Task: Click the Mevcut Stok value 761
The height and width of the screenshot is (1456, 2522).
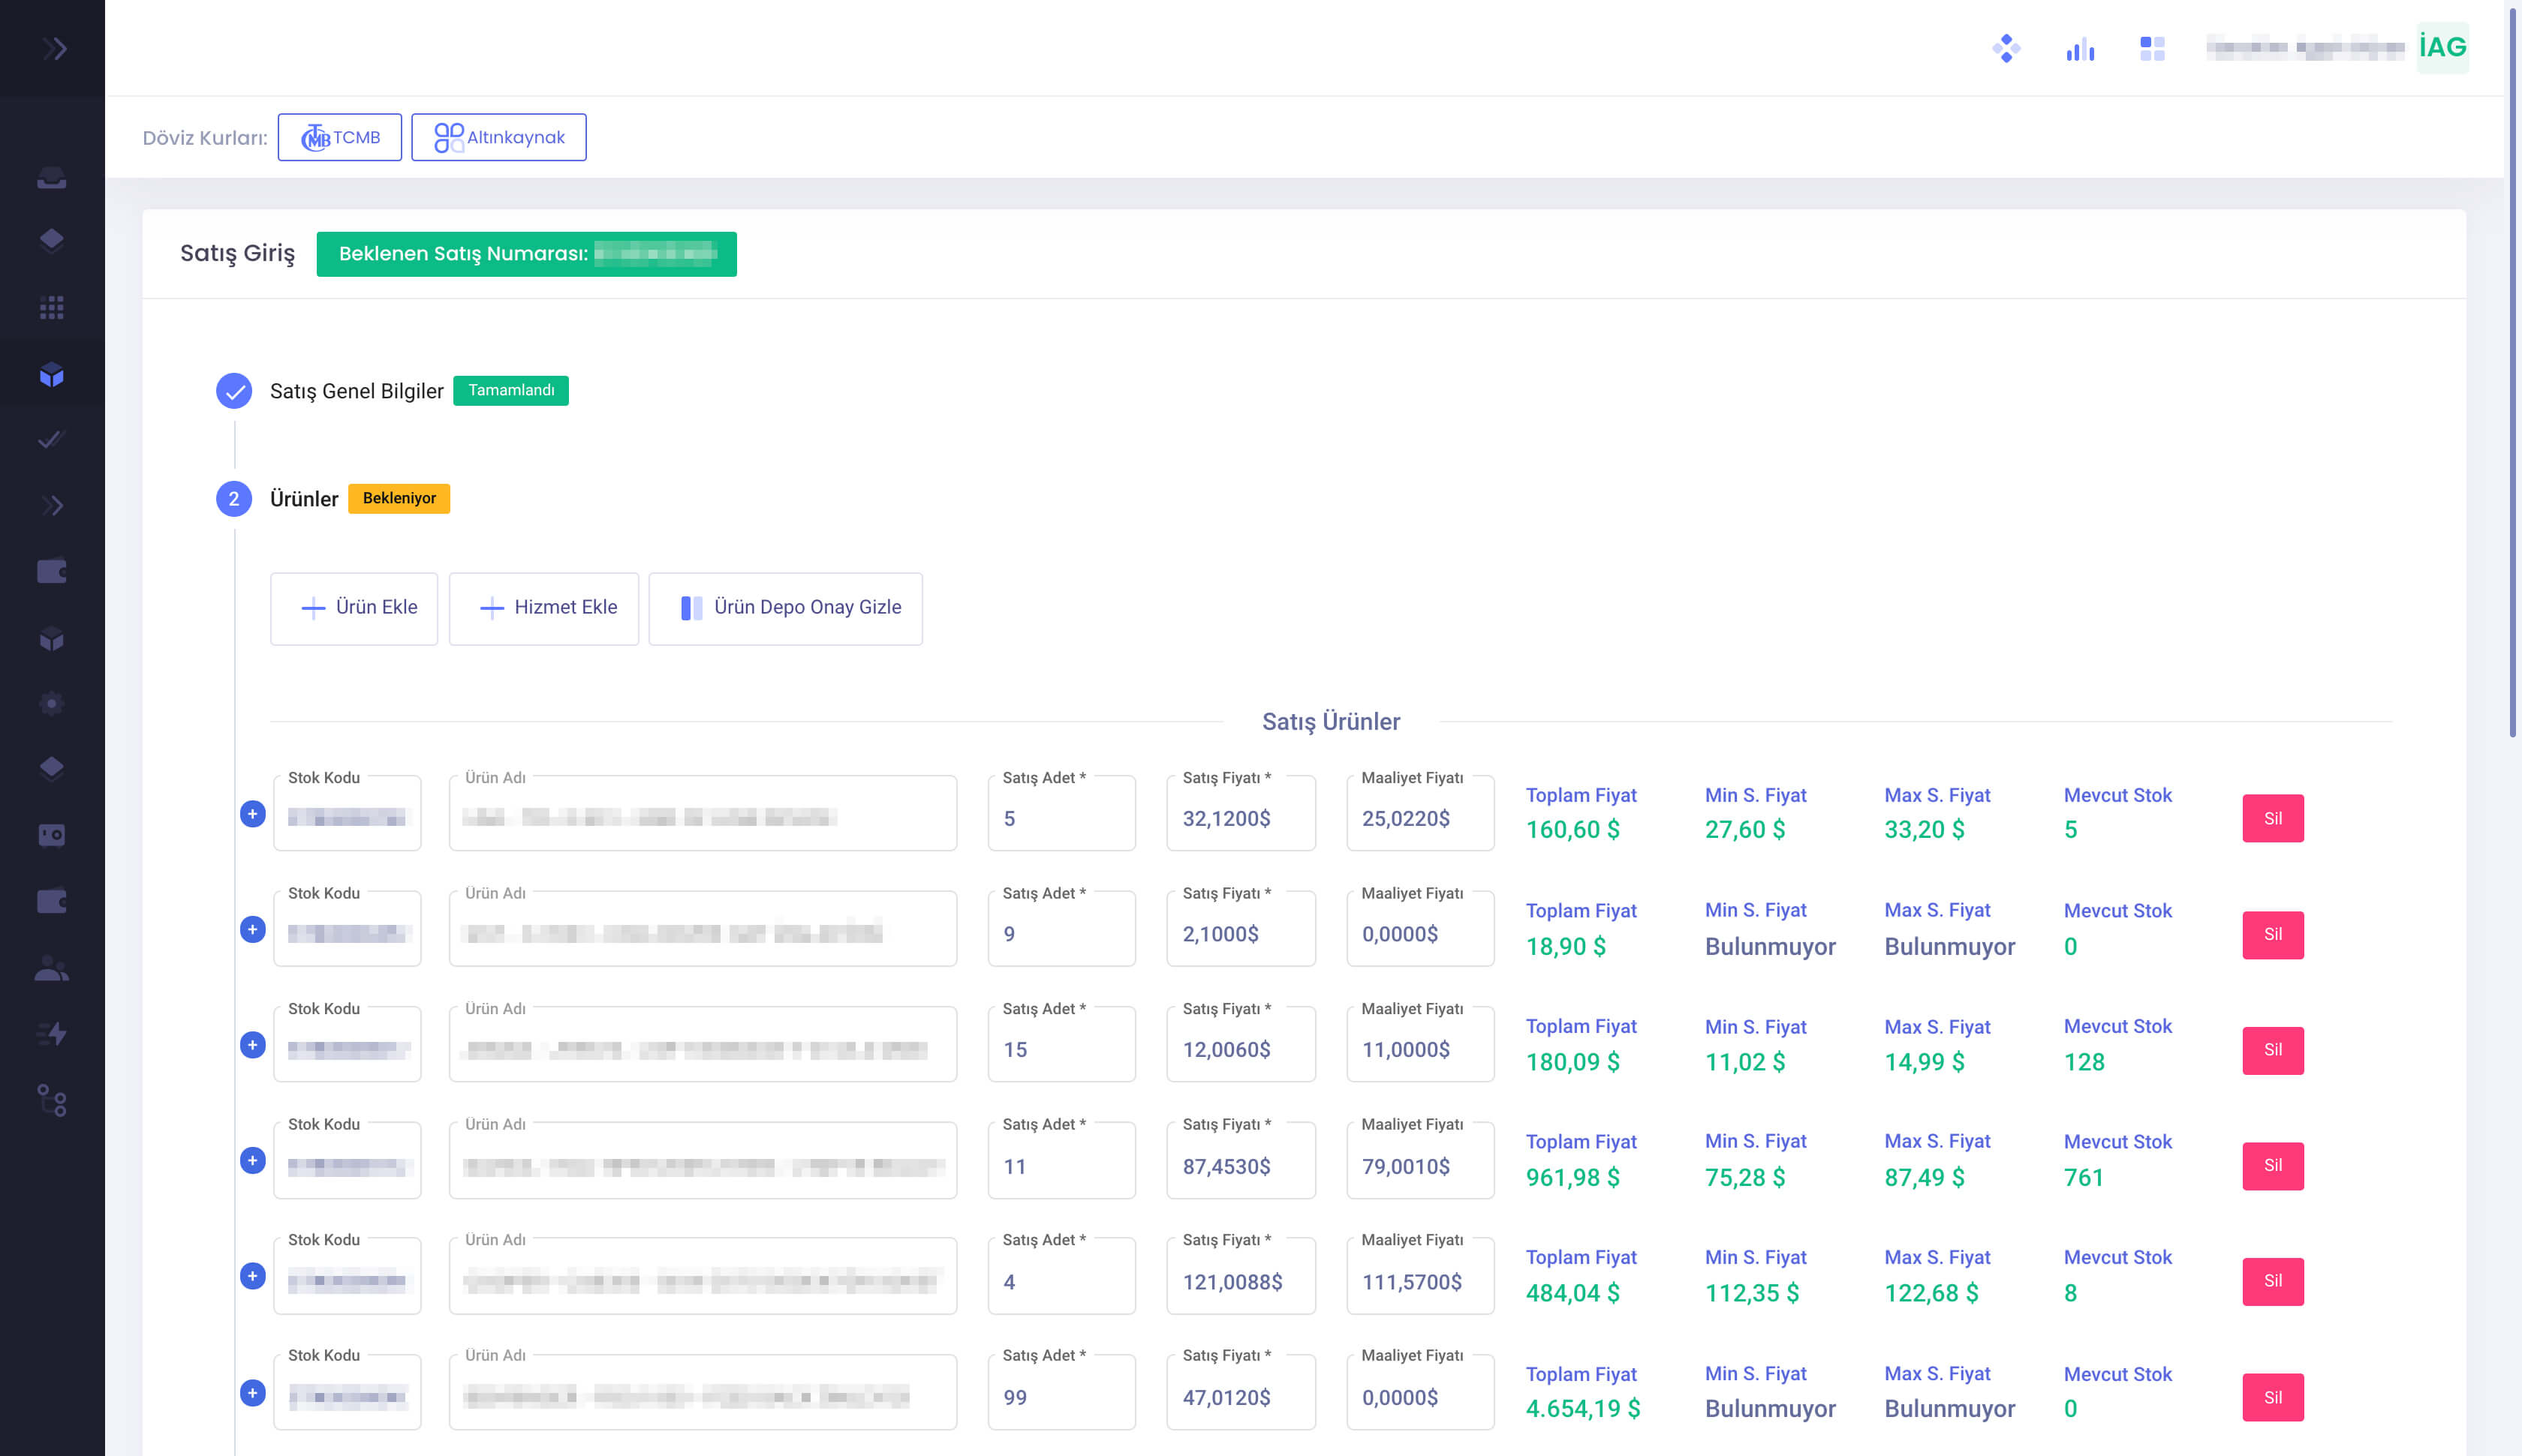Action: click(2084, 1177)
